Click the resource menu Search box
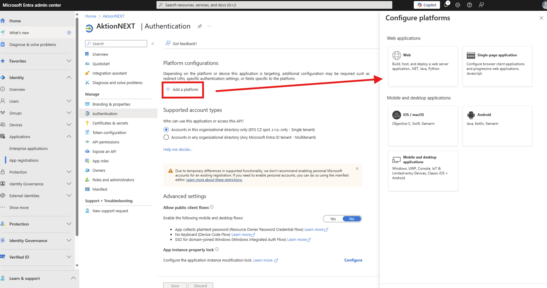Image resolution: width=547 pixels, height=288 pixels. 116,44
